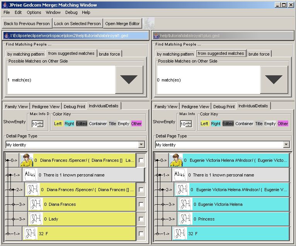Expand right My Identity combo box

pos(286,145)
